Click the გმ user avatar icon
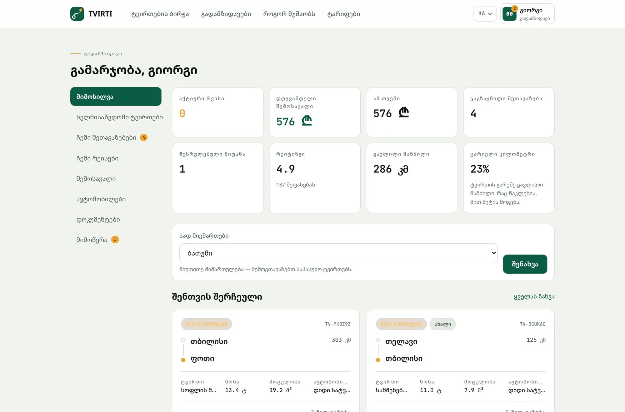This screenshot has height=412, width=625. [x=509, y=14]
